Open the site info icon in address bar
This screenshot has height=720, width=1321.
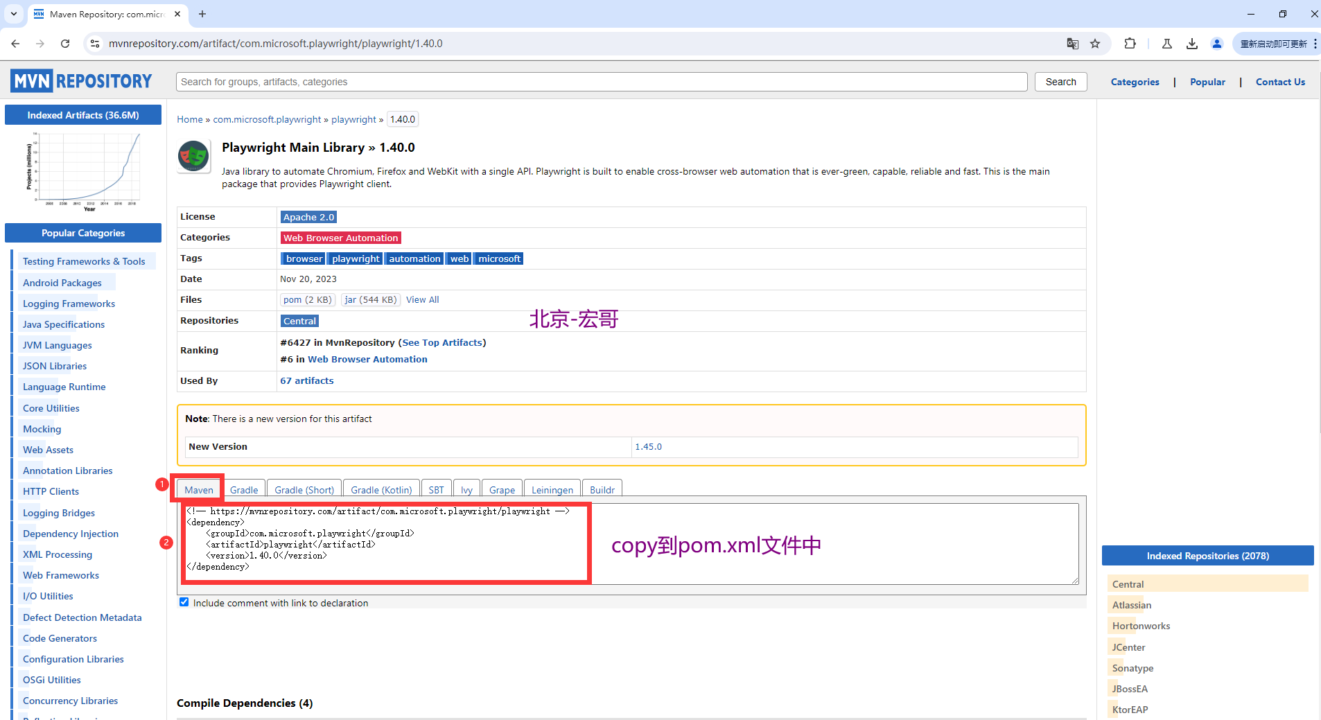(x=95, y=44)
